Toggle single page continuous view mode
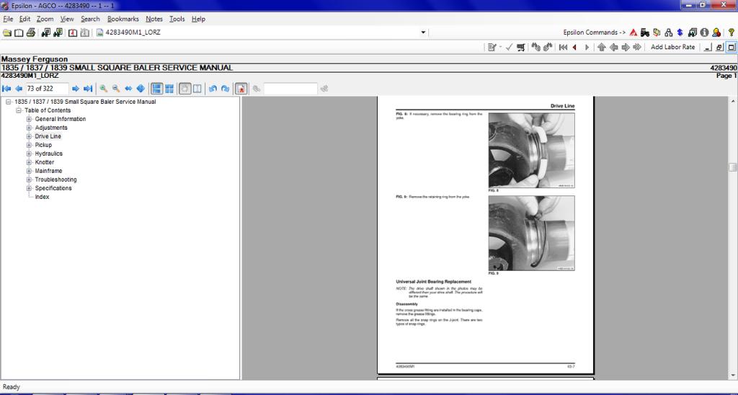 pyautogui.click(x=156, y=89)
